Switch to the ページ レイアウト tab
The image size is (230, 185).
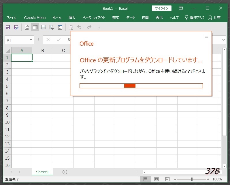[94, 18]
